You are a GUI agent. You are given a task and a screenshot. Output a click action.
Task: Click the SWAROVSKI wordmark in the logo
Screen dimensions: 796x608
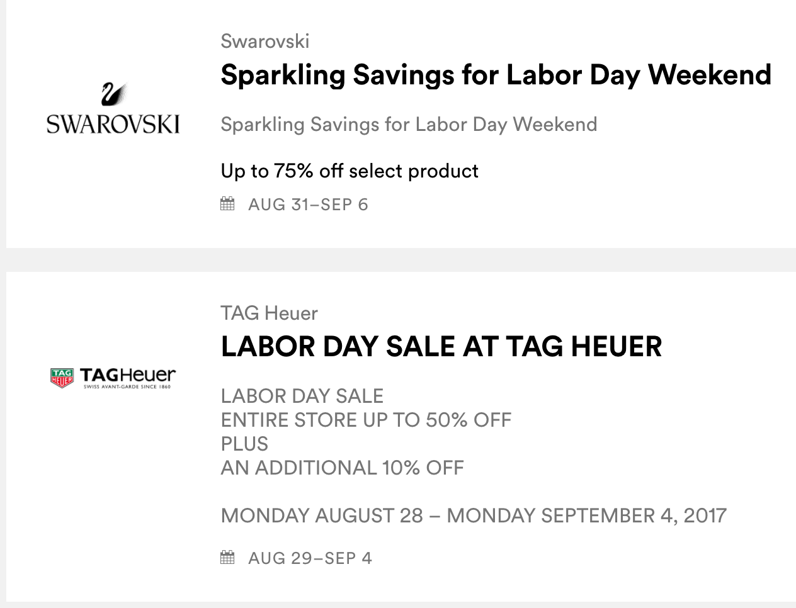tap(113, 124)
